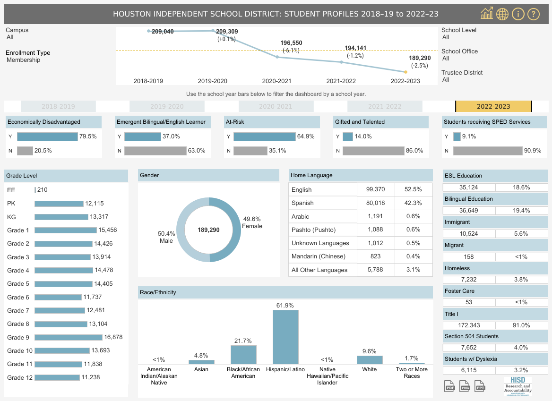Click the highlighted 2022-2023 school year bar

tap(493, 106)
